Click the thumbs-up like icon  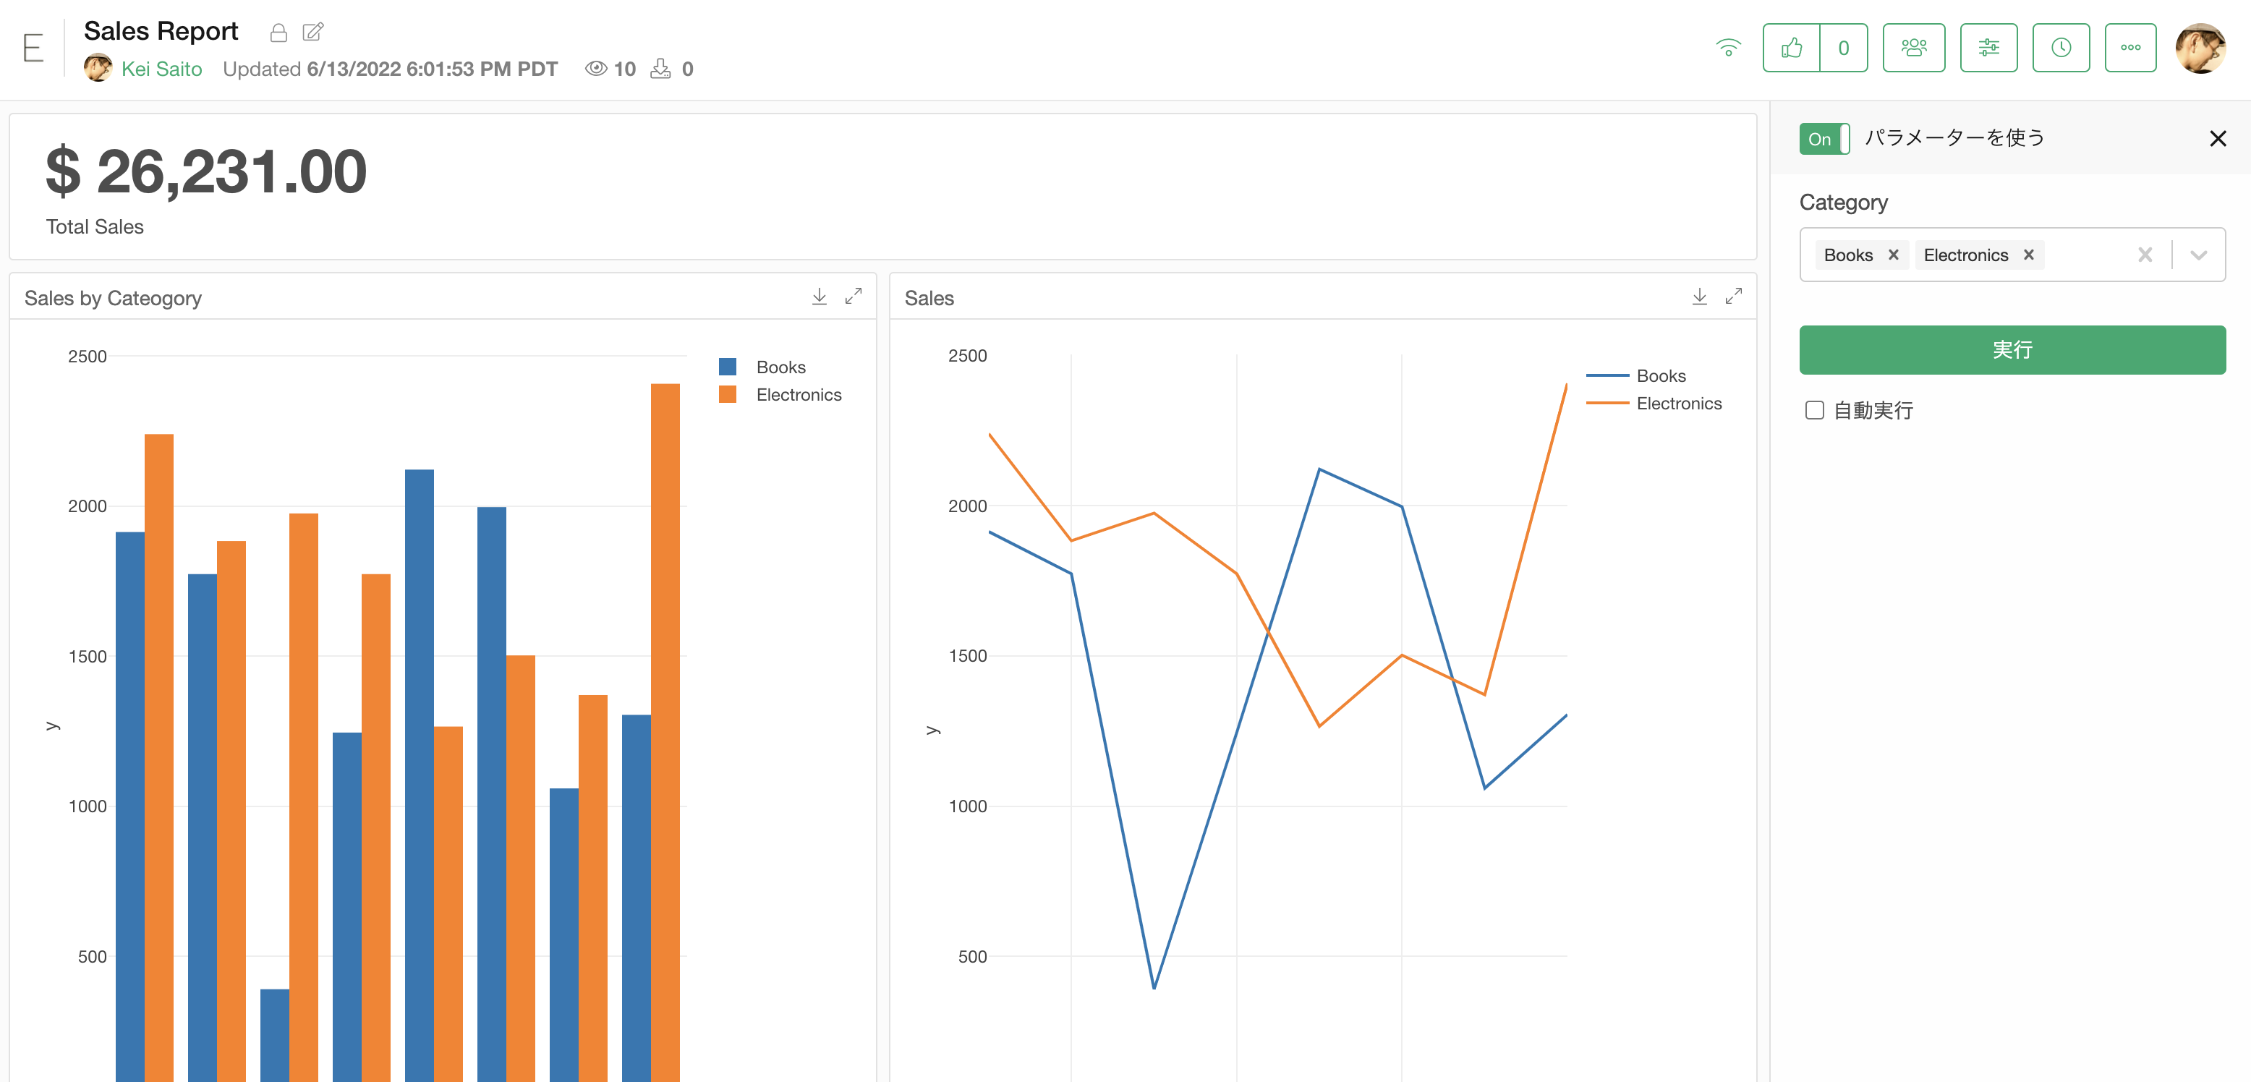coord(1790,48)
